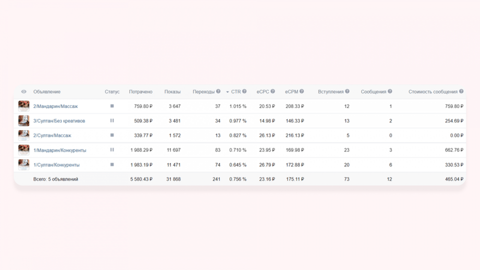Click the thumbnail of 1/Султан/Конкуренты ad
Image resolution: width=480 pixels, height=270 pixels.
(x=24, y=165)
